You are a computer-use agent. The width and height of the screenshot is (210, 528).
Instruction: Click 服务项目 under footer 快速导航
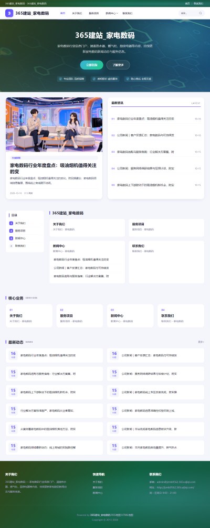click(98, 487)
